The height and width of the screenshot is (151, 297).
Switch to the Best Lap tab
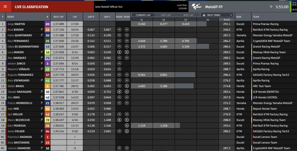tap(188, 15)
